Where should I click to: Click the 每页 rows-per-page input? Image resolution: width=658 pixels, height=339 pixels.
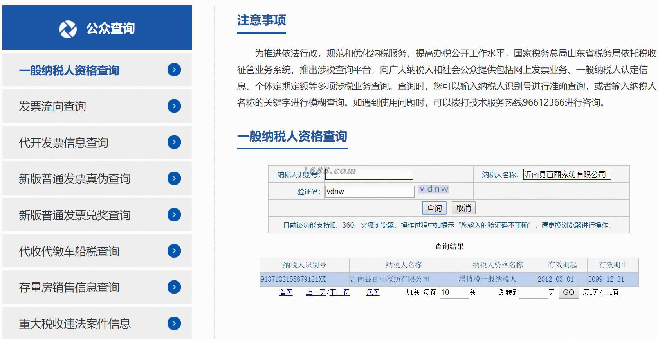[454, 292]
